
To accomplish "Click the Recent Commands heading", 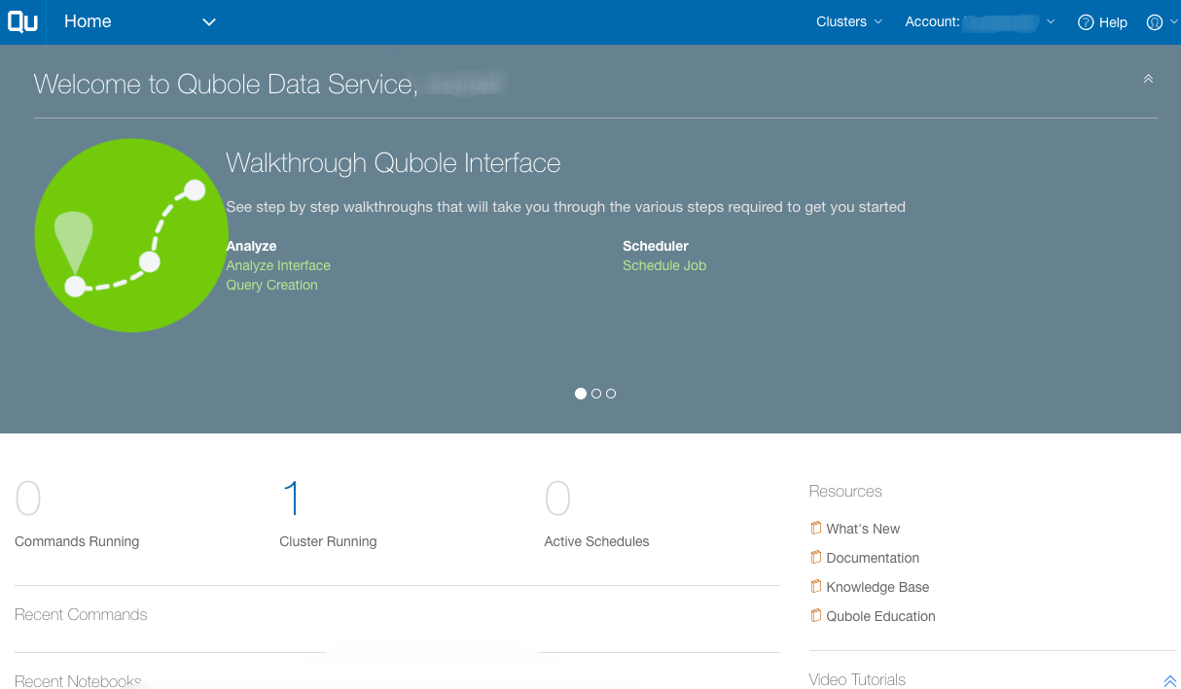I will coord(81,614).
